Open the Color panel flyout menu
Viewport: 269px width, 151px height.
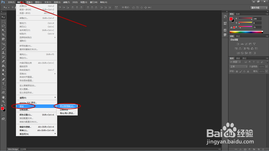(x=267, y=14)
